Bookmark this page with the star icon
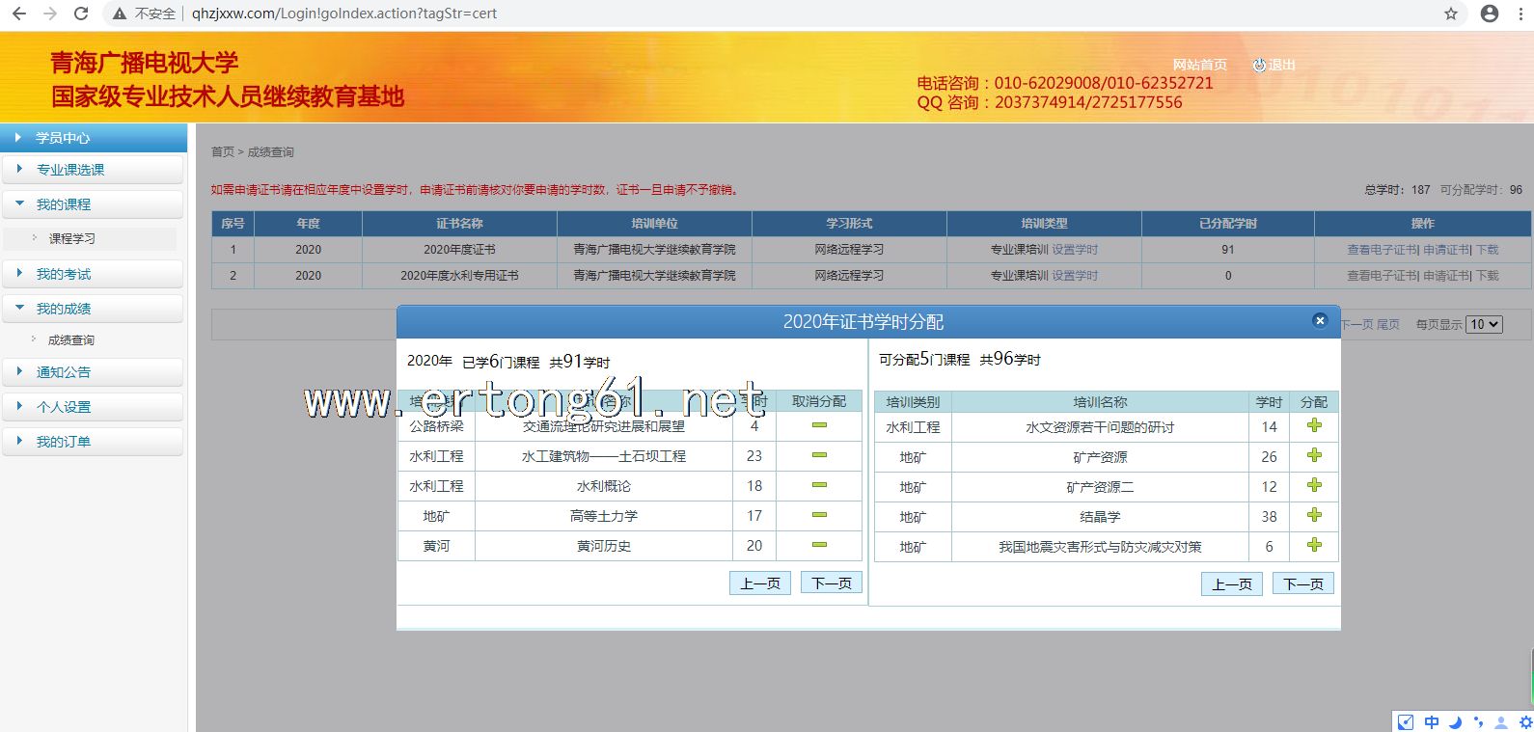This screenshot has width=1534, height=732. tap(1450, 14)
